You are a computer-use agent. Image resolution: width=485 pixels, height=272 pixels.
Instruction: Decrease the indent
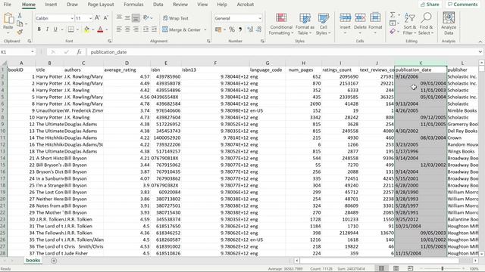click(x=145, y=29)
